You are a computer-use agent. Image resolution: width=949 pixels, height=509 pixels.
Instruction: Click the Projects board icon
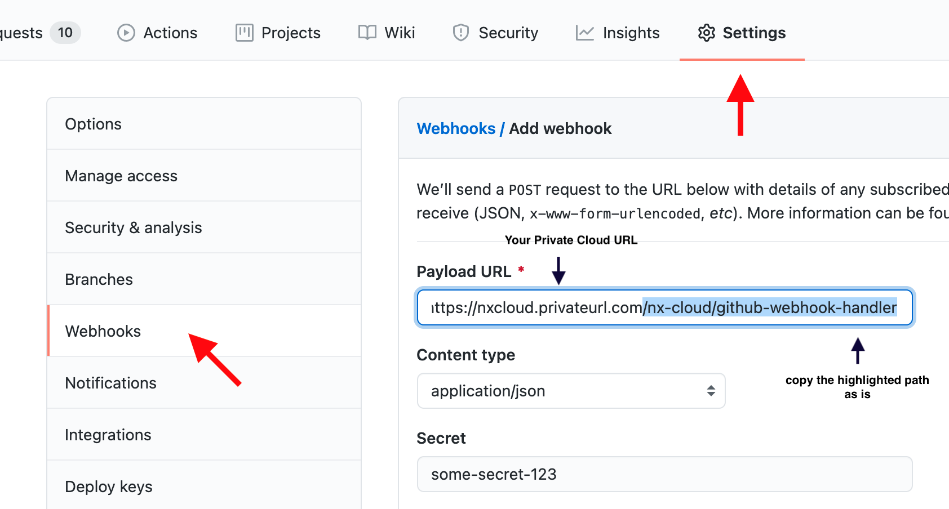pos(243,33)
